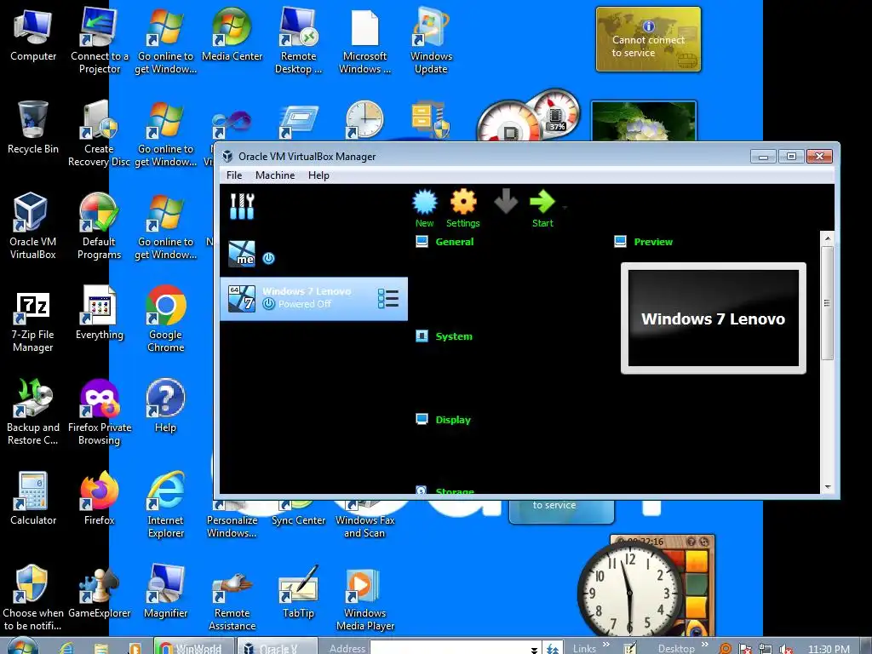
Task: Click the Preview section header
Action: point(653,242)
